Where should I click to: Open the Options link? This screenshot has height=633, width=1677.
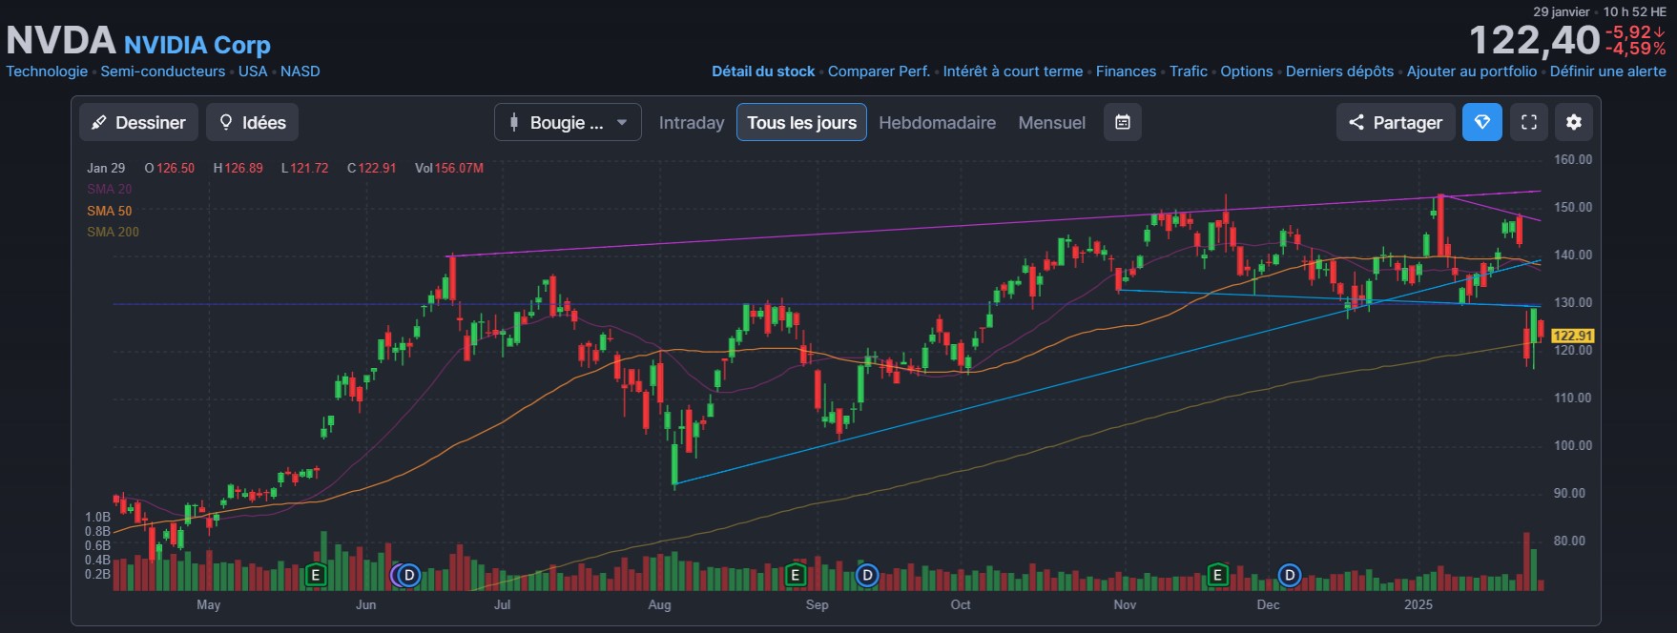coord(1246,71)
